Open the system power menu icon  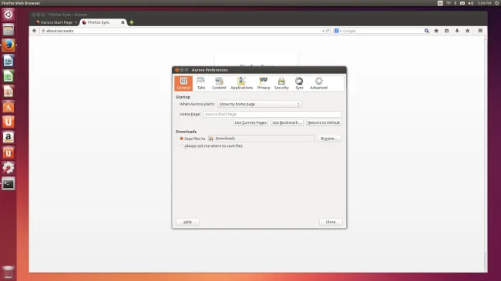click(x=497, y=3)
